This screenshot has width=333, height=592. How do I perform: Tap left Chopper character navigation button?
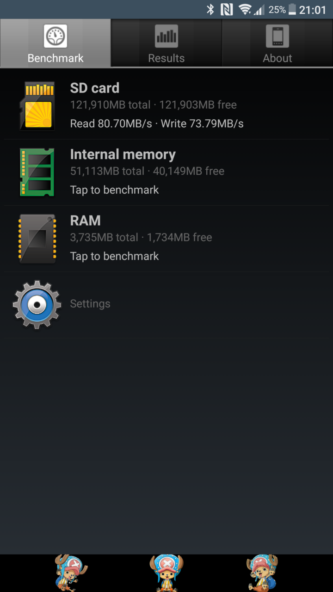click(x=70, y=573)
